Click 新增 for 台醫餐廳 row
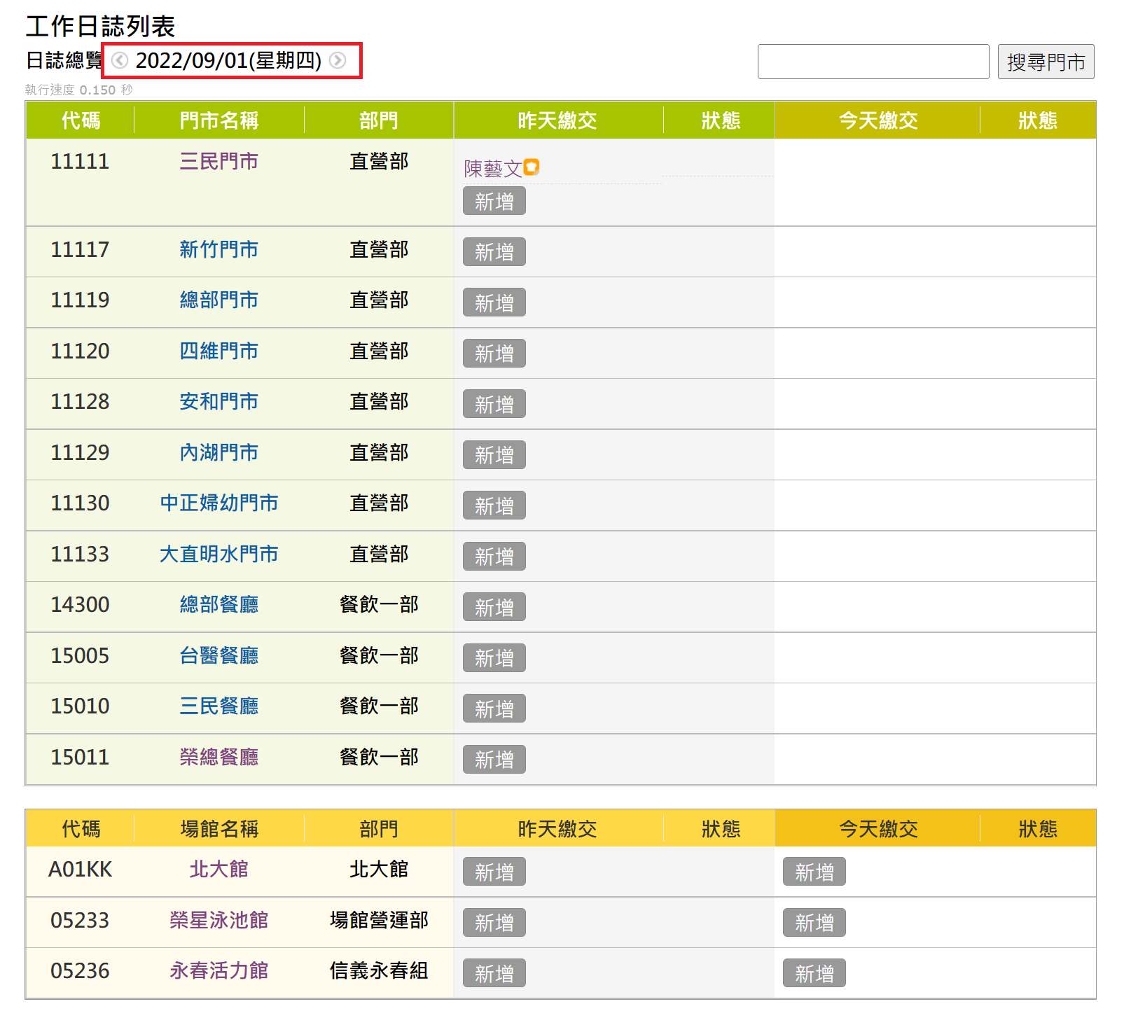 [494, 658]
